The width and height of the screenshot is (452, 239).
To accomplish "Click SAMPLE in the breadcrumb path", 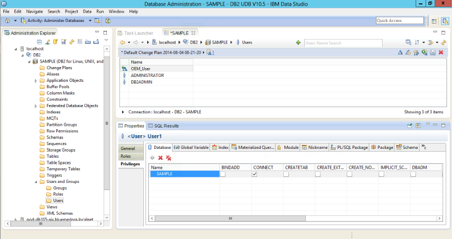I will tap(219, 42).
